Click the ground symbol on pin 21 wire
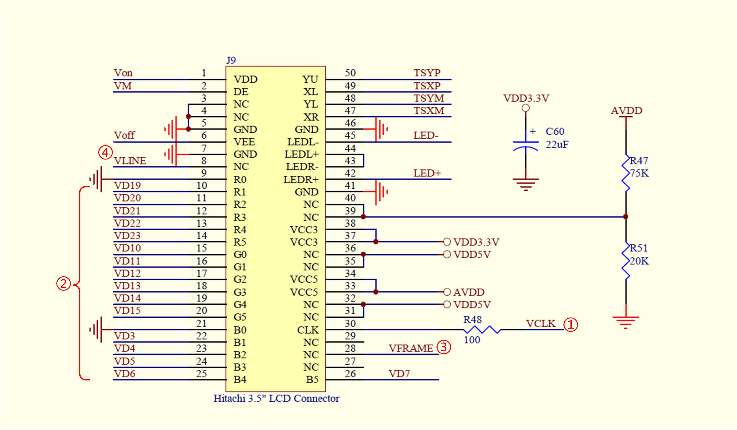Screen dimensions: 737x430 [96, 330]
